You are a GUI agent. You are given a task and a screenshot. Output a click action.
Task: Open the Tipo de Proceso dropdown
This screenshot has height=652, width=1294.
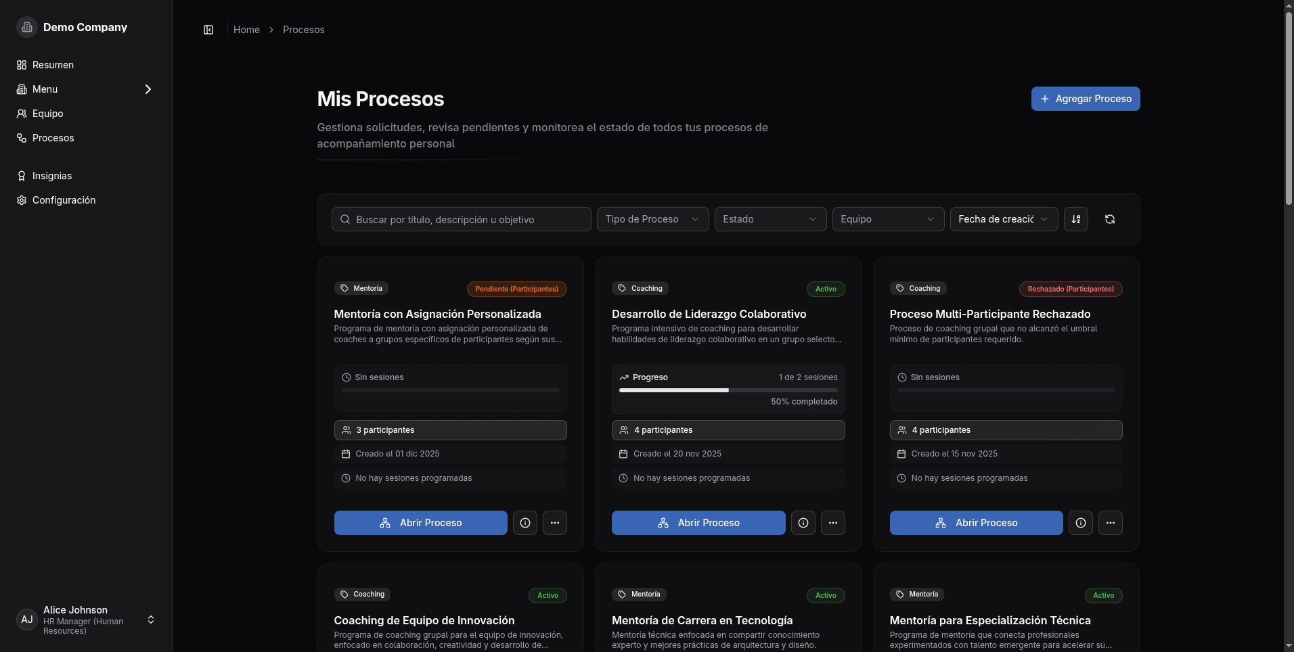pos(652,219)
